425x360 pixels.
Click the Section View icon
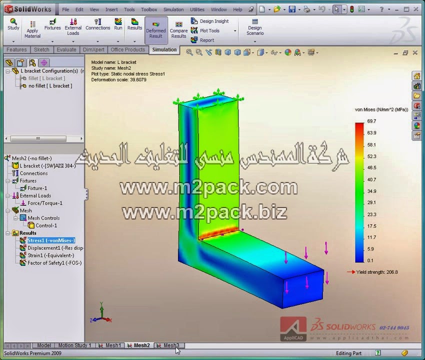point(218,52)
